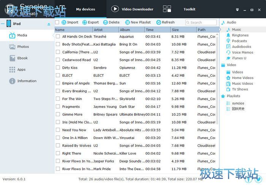Check the box for Cedarwood Road
266x185 pixels.
(58, 60)
